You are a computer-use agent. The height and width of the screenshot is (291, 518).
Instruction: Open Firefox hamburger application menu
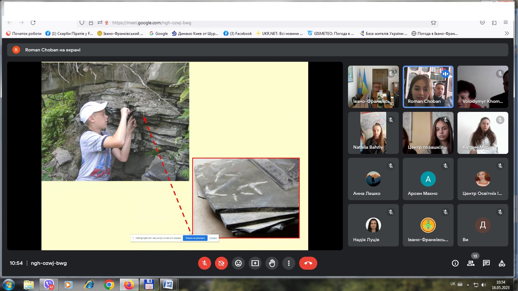point(505,23)
